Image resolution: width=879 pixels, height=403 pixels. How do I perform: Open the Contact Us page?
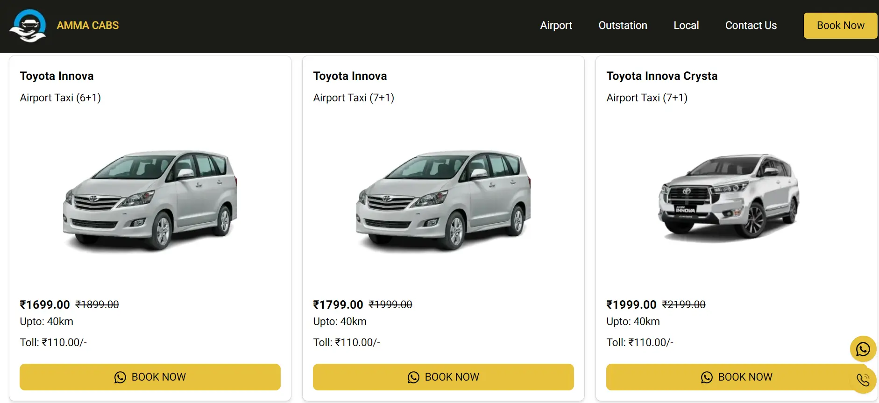pos(751,25)
